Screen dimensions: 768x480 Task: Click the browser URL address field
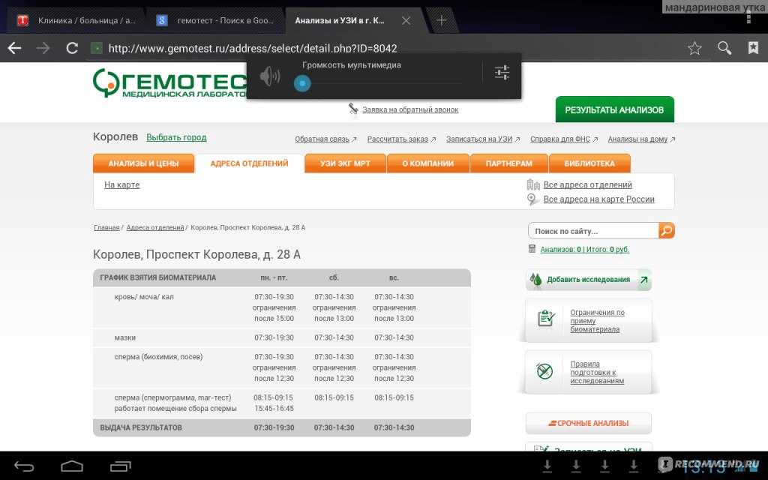[252, 49]
